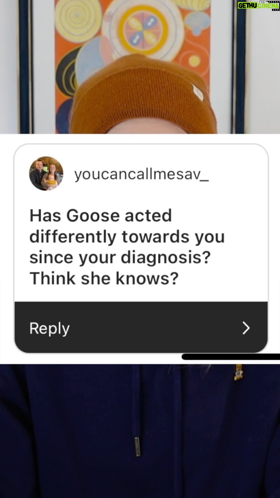Tap the bear pin on the hoodie
The image size is (280, 498).
click(238, 372)
